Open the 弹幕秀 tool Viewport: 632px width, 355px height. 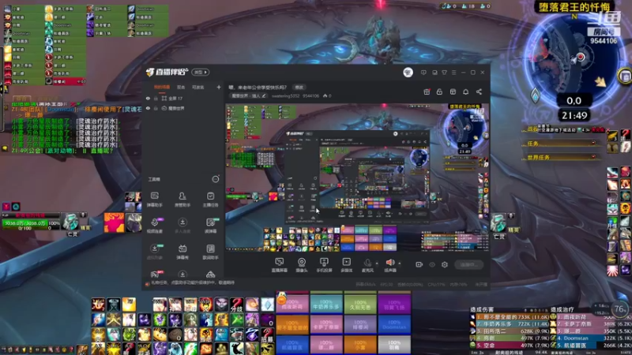point(182,252)
